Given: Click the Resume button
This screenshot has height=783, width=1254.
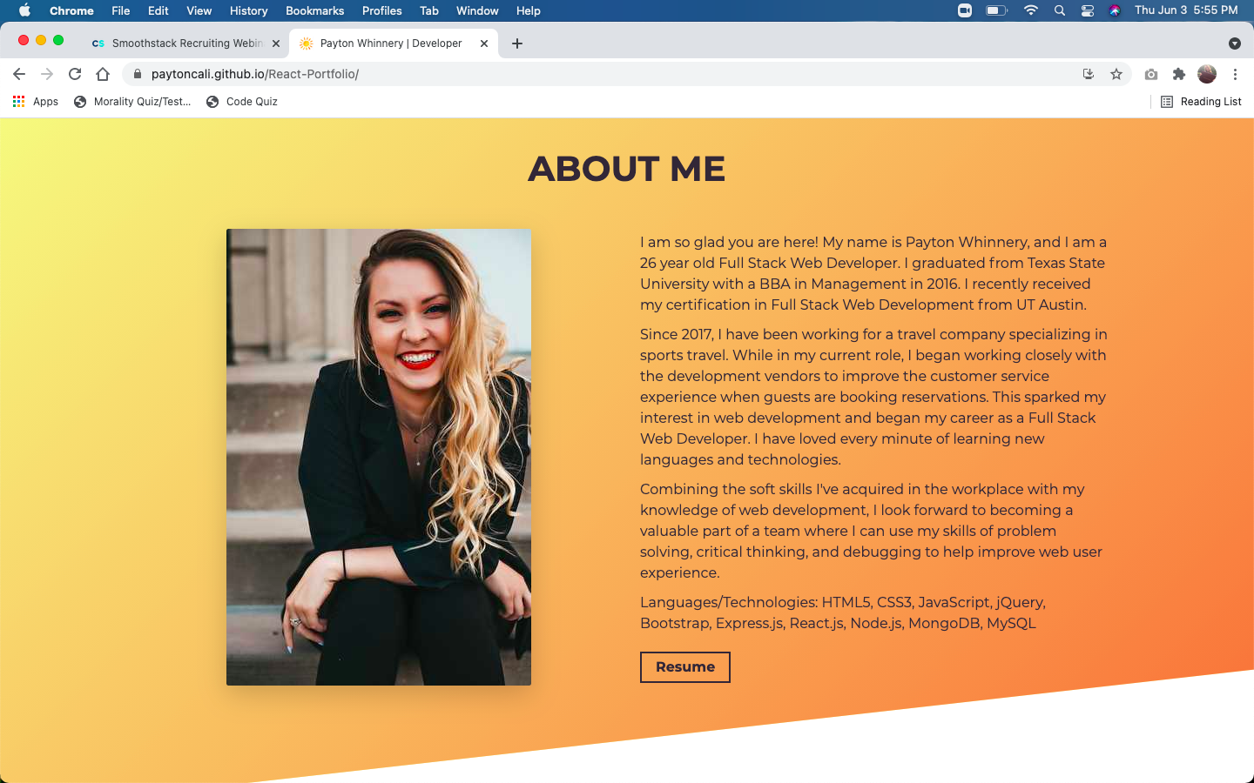Looking at the screenshot, I should (685, 667).
